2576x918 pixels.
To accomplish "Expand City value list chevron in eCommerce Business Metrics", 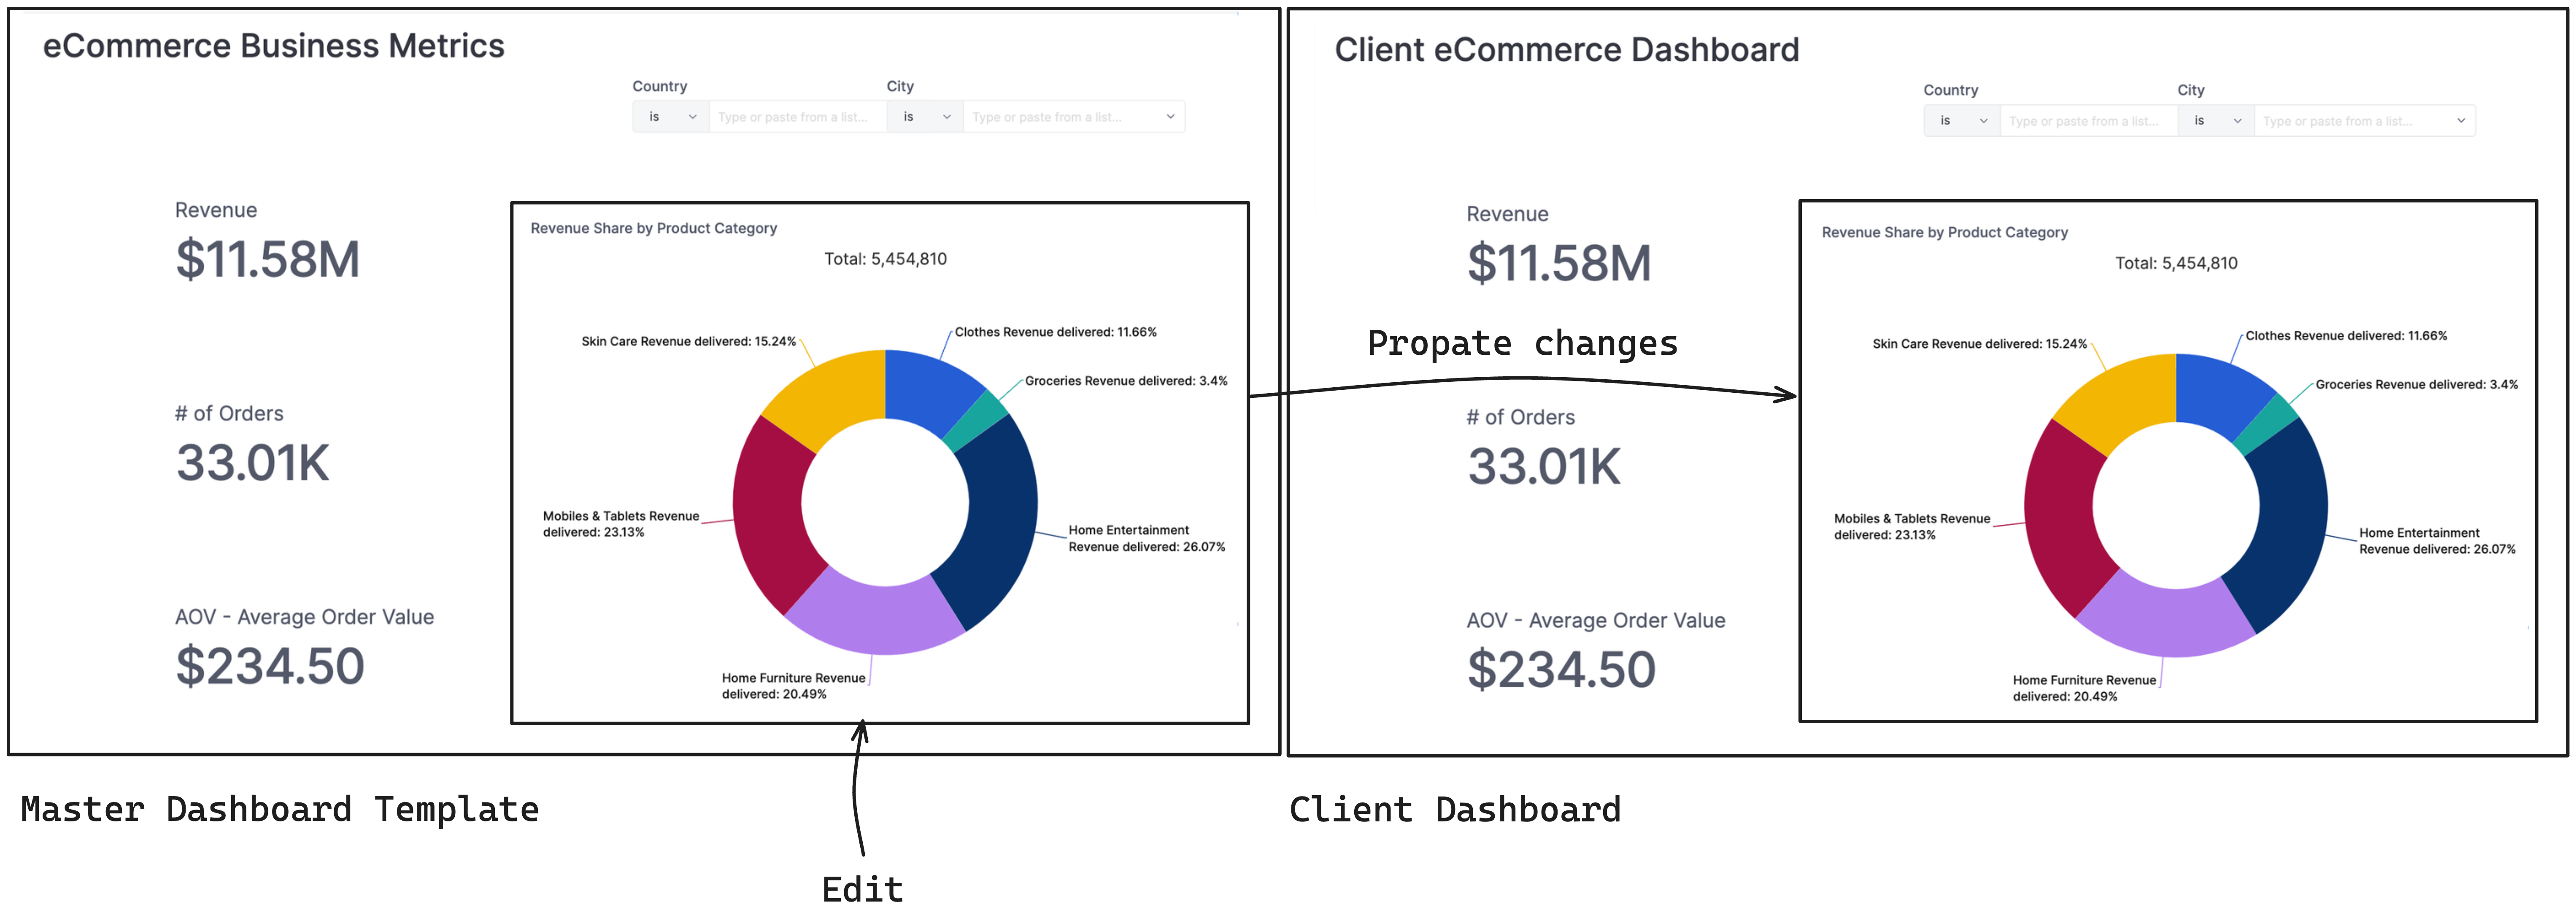I will coord(1170,117).
